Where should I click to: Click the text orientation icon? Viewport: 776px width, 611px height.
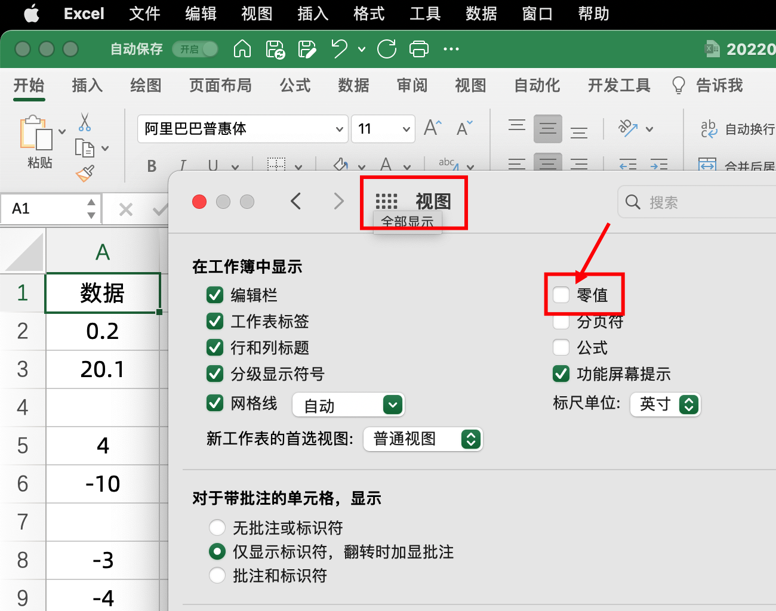[628, 128]
